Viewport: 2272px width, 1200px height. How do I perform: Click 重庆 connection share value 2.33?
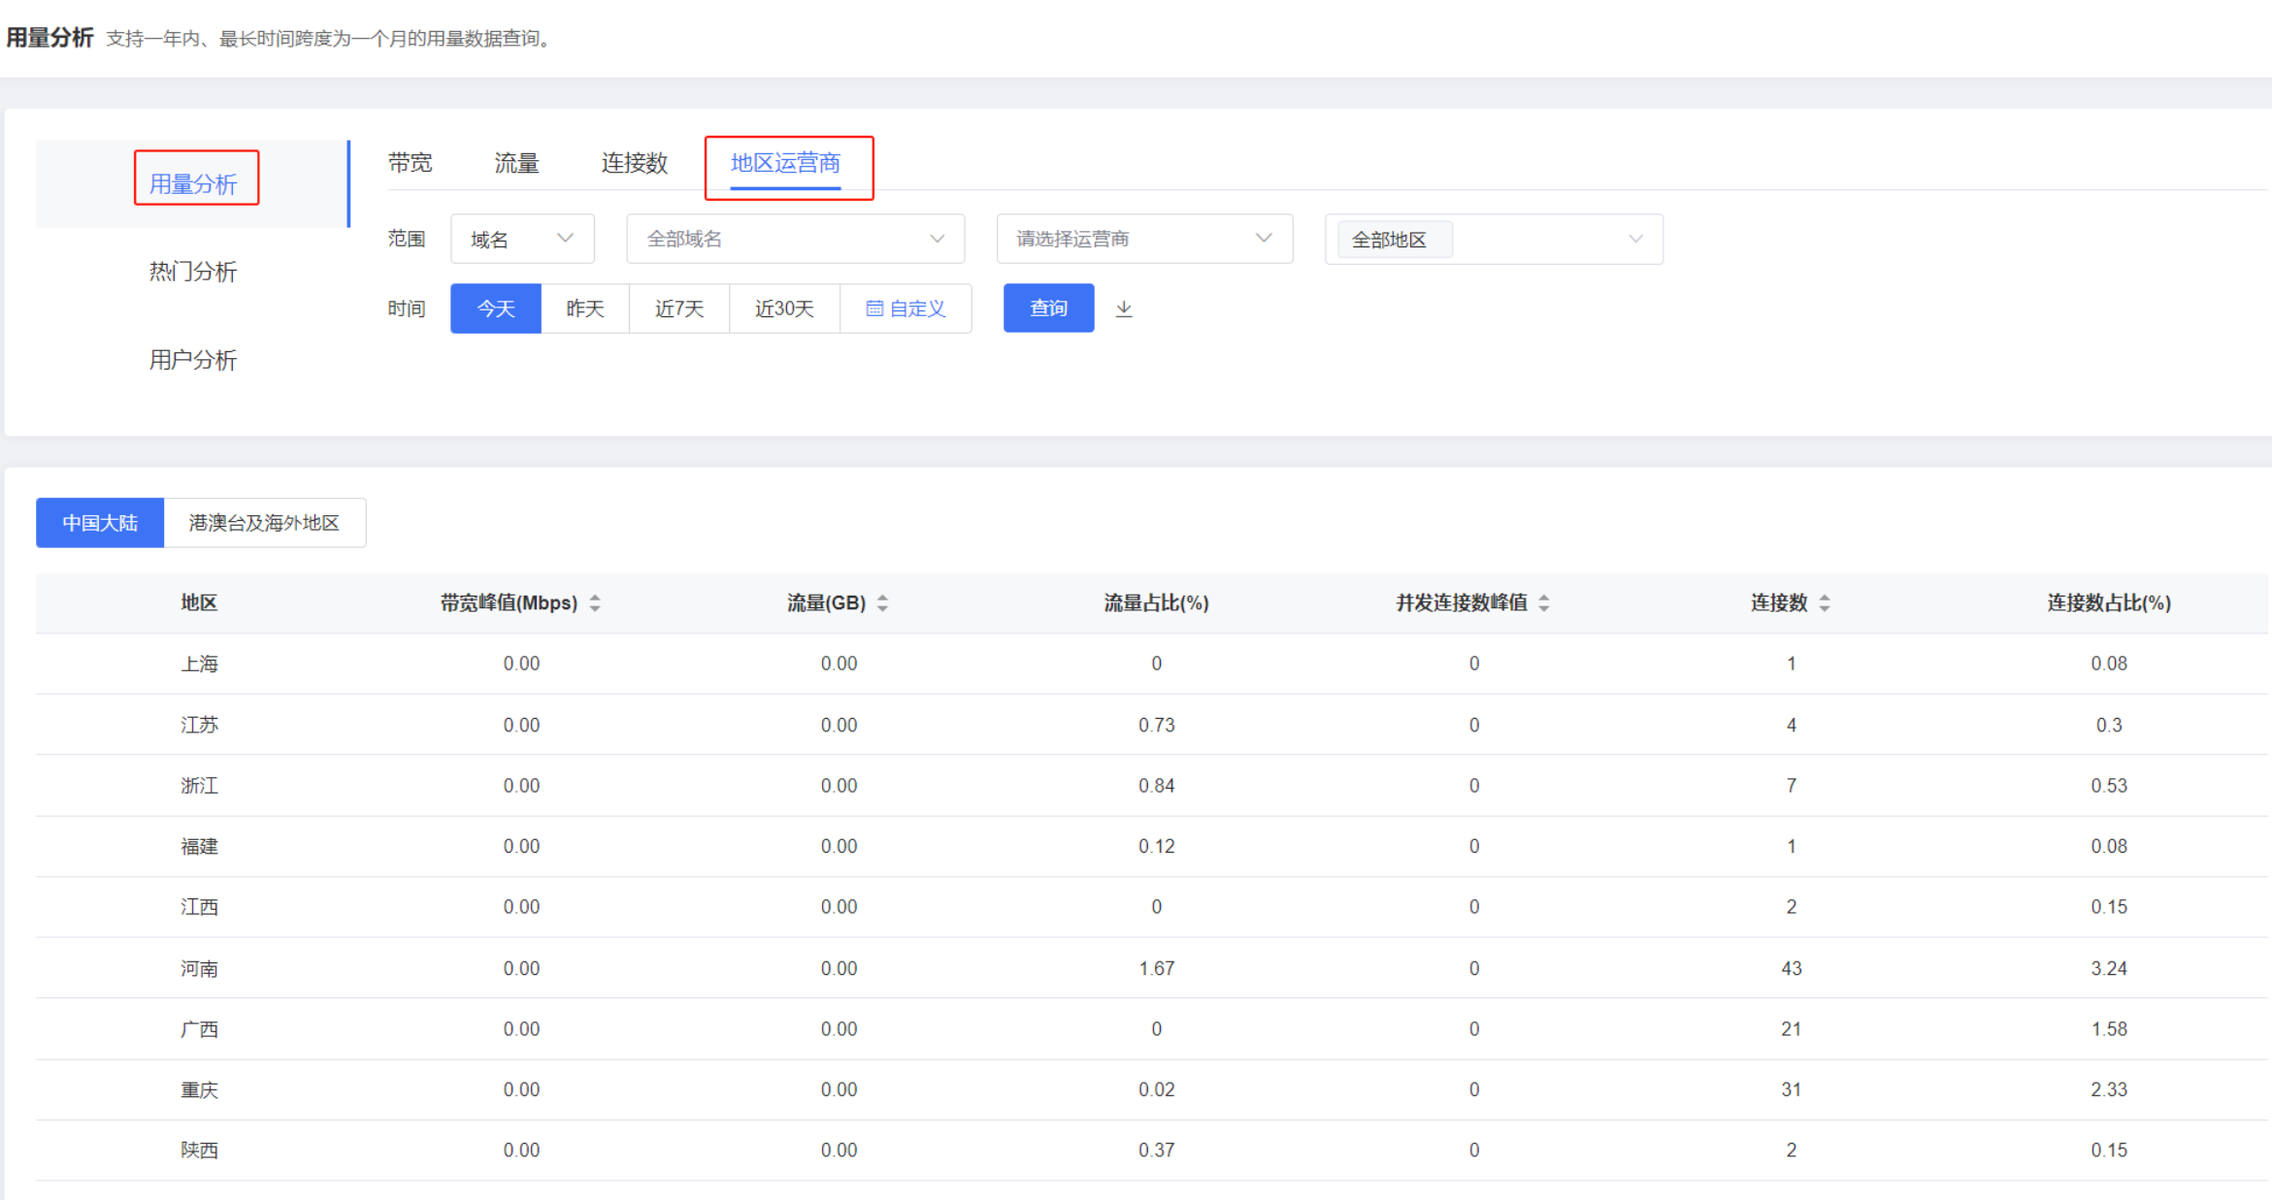[x=2109, y=1089]
